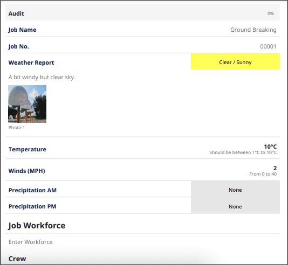This screenshot has height=265, width=288.
Task: Click the Job Workforce heading
Action: (37, 226)
